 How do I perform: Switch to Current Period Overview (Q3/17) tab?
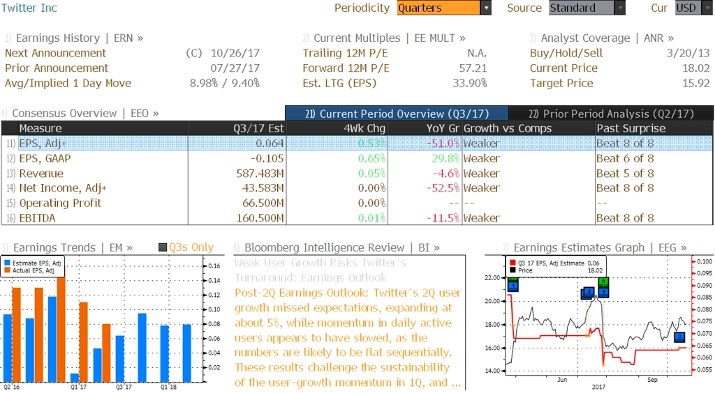397,114
